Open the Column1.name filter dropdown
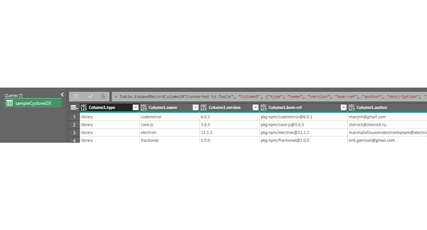 pyautogui.click(x=195, y=107)
